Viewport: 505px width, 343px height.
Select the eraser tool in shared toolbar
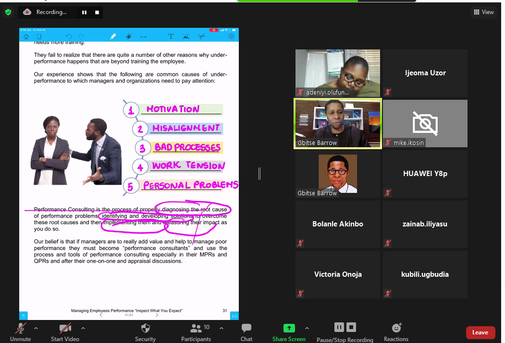point(128,36)
